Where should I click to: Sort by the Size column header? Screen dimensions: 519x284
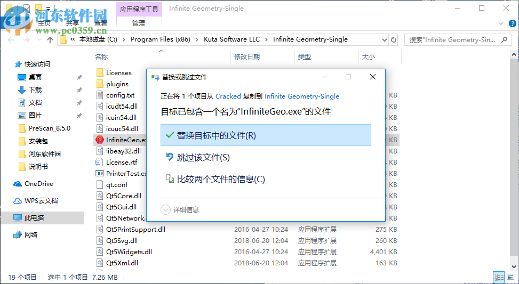[369, 57]
